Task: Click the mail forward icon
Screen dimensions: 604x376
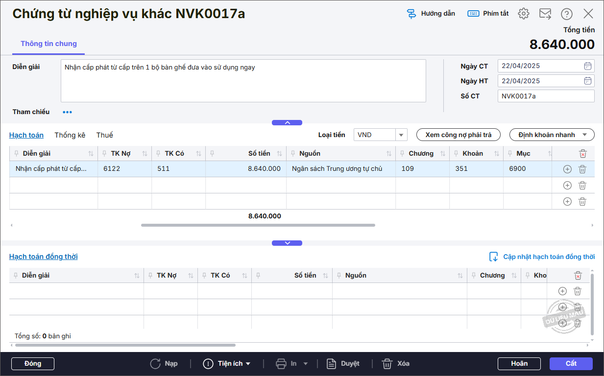Action: click(545, 14)
